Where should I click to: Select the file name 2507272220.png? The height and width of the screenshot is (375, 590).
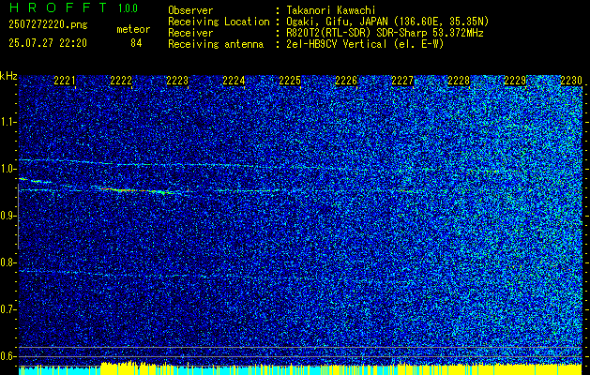pos(48,25)
